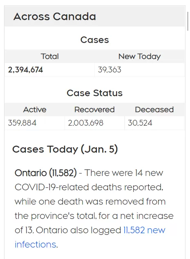Select the 'Across Canada' header
190x259 pixels.
coord(55,16)
